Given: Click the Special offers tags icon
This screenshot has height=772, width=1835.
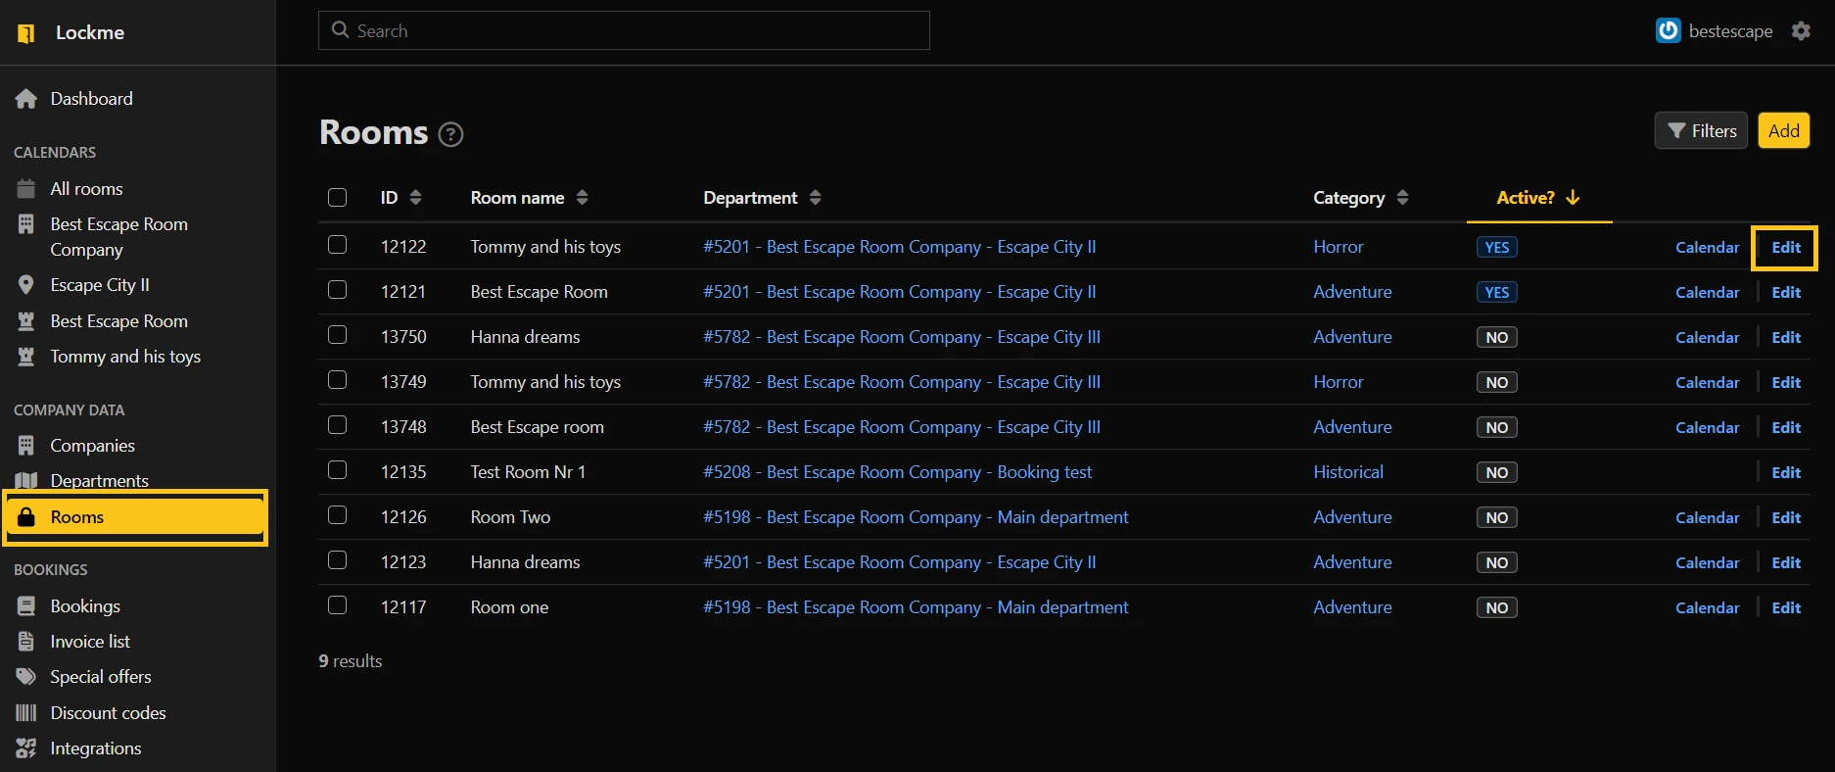Looking at the screenshot, I should (26, 677).
